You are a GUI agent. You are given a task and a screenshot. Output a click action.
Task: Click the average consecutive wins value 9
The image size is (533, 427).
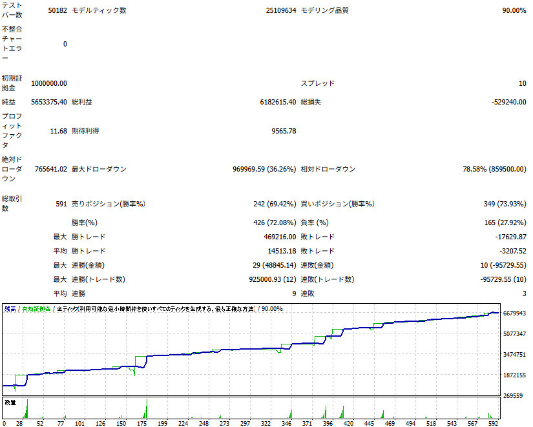[295, 293]
